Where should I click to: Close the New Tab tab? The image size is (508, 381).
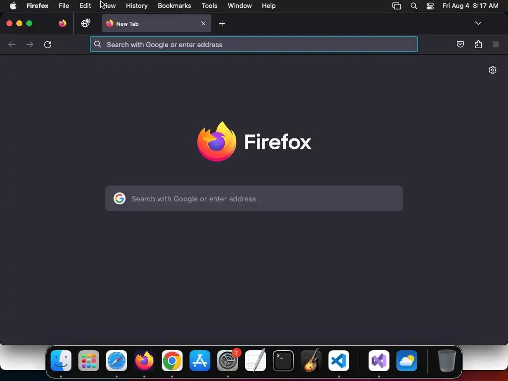pyautogui.click(x=203, y=23)
